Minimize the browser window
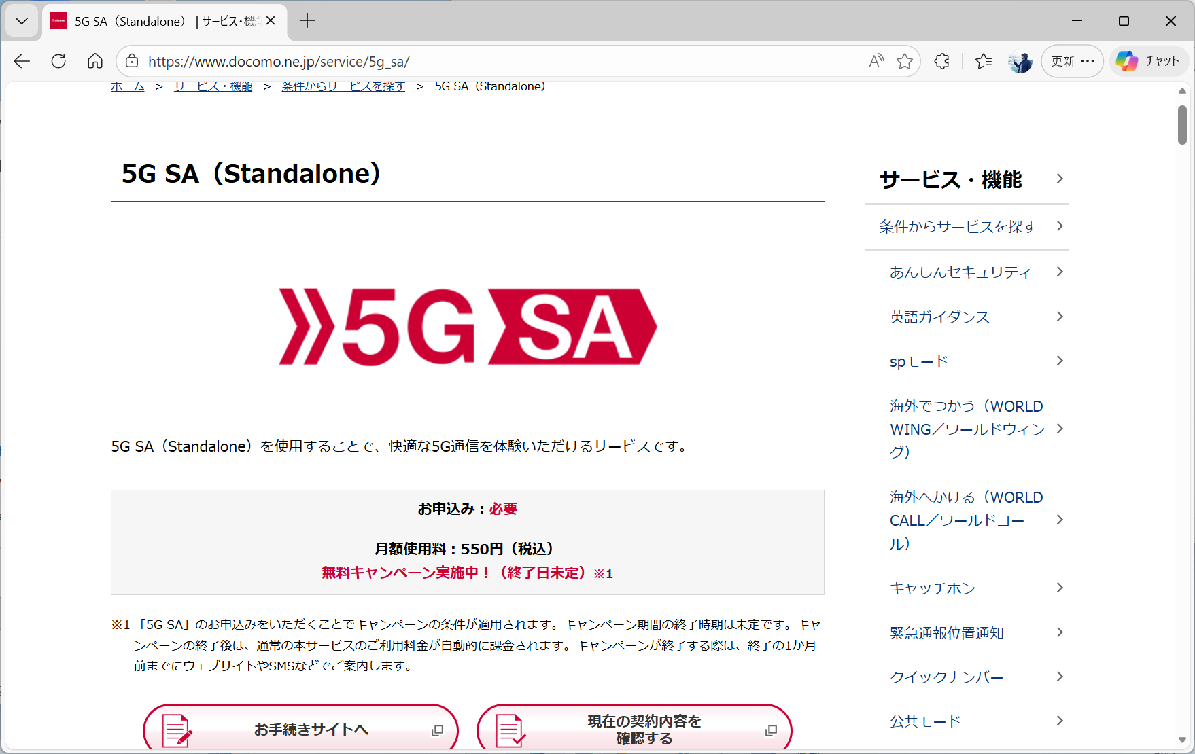 pyautogui.click(x=1077, y=21)
